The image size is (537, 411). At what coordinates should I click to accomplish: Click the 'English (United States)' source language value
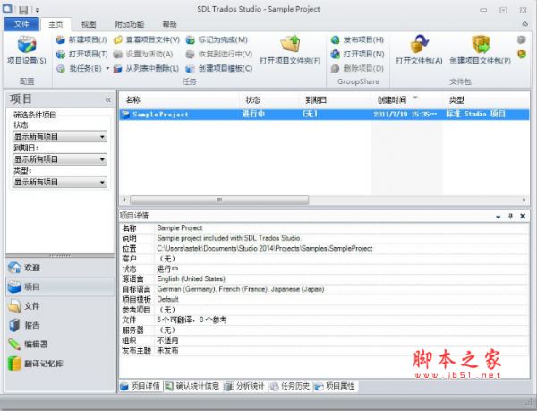192,279
